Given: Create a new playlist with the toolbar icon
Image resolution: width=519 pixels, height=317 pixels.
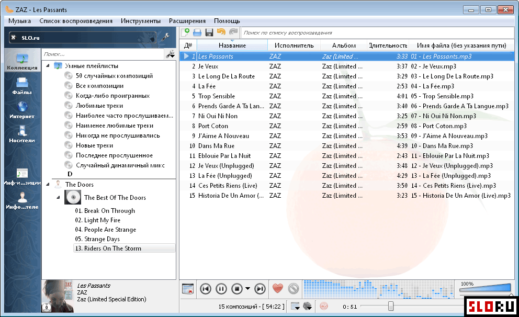Looking at the screenshot, I should pos(185,32).
